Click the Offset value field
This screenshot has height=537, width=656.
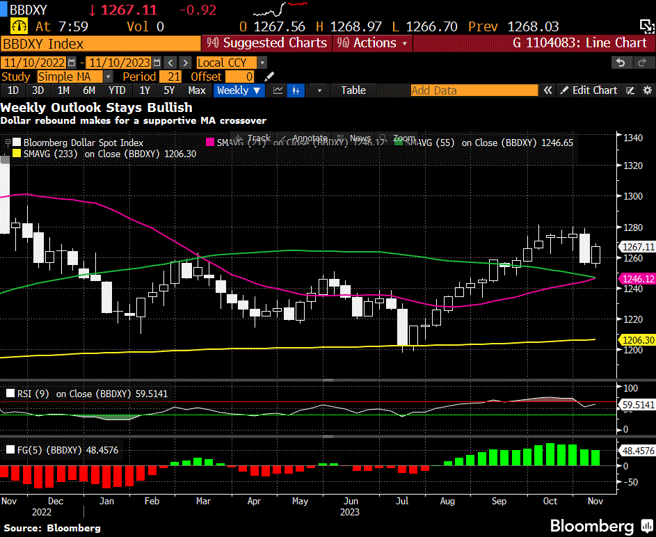point(240,77)
